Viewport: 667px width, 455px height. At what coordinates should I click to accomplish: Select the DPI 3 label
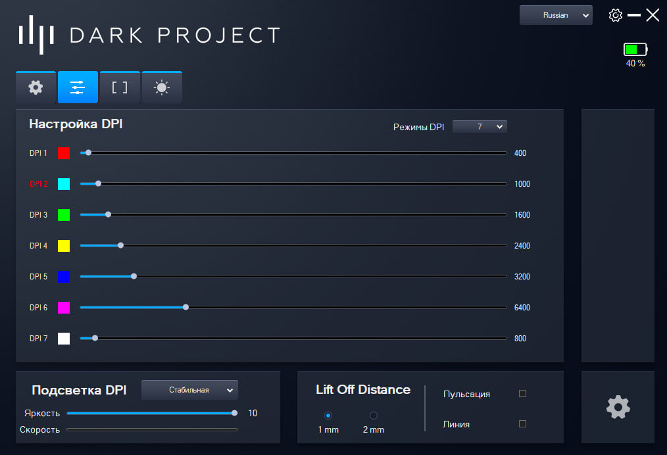pos(38,215)
